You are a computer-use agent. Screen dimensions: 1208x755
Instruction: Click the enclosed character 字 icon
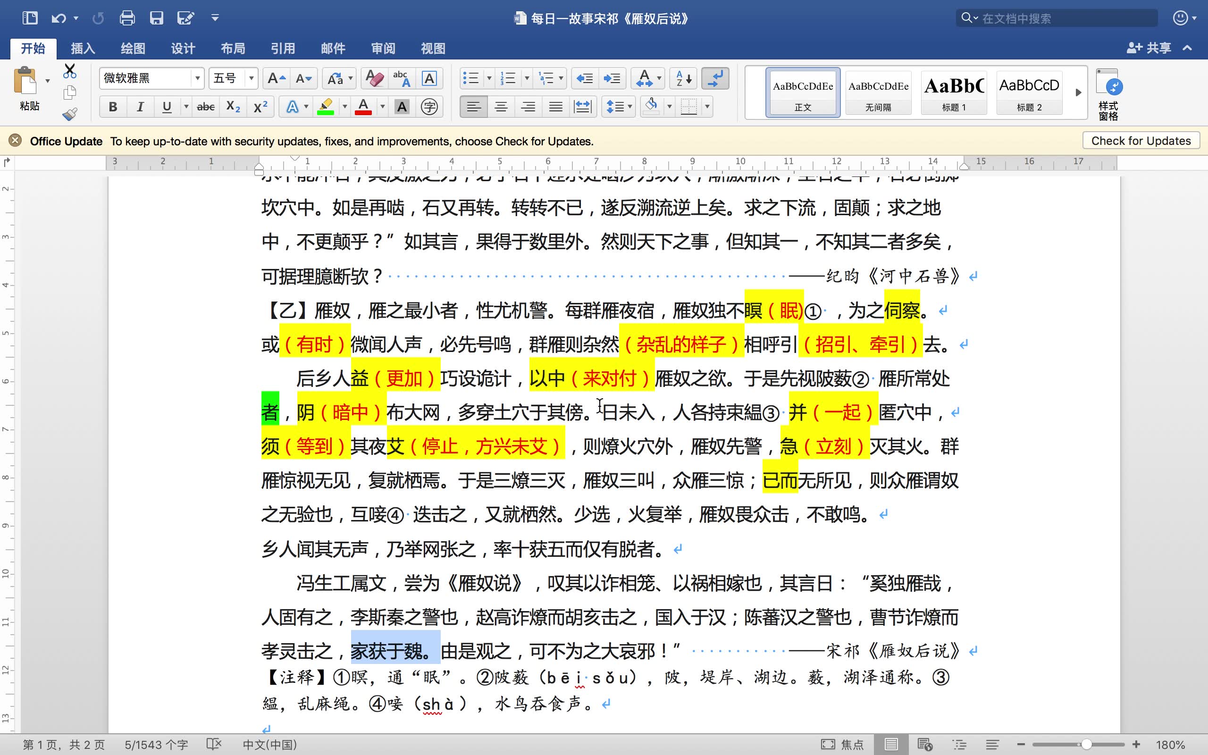[x=429, y=106]
